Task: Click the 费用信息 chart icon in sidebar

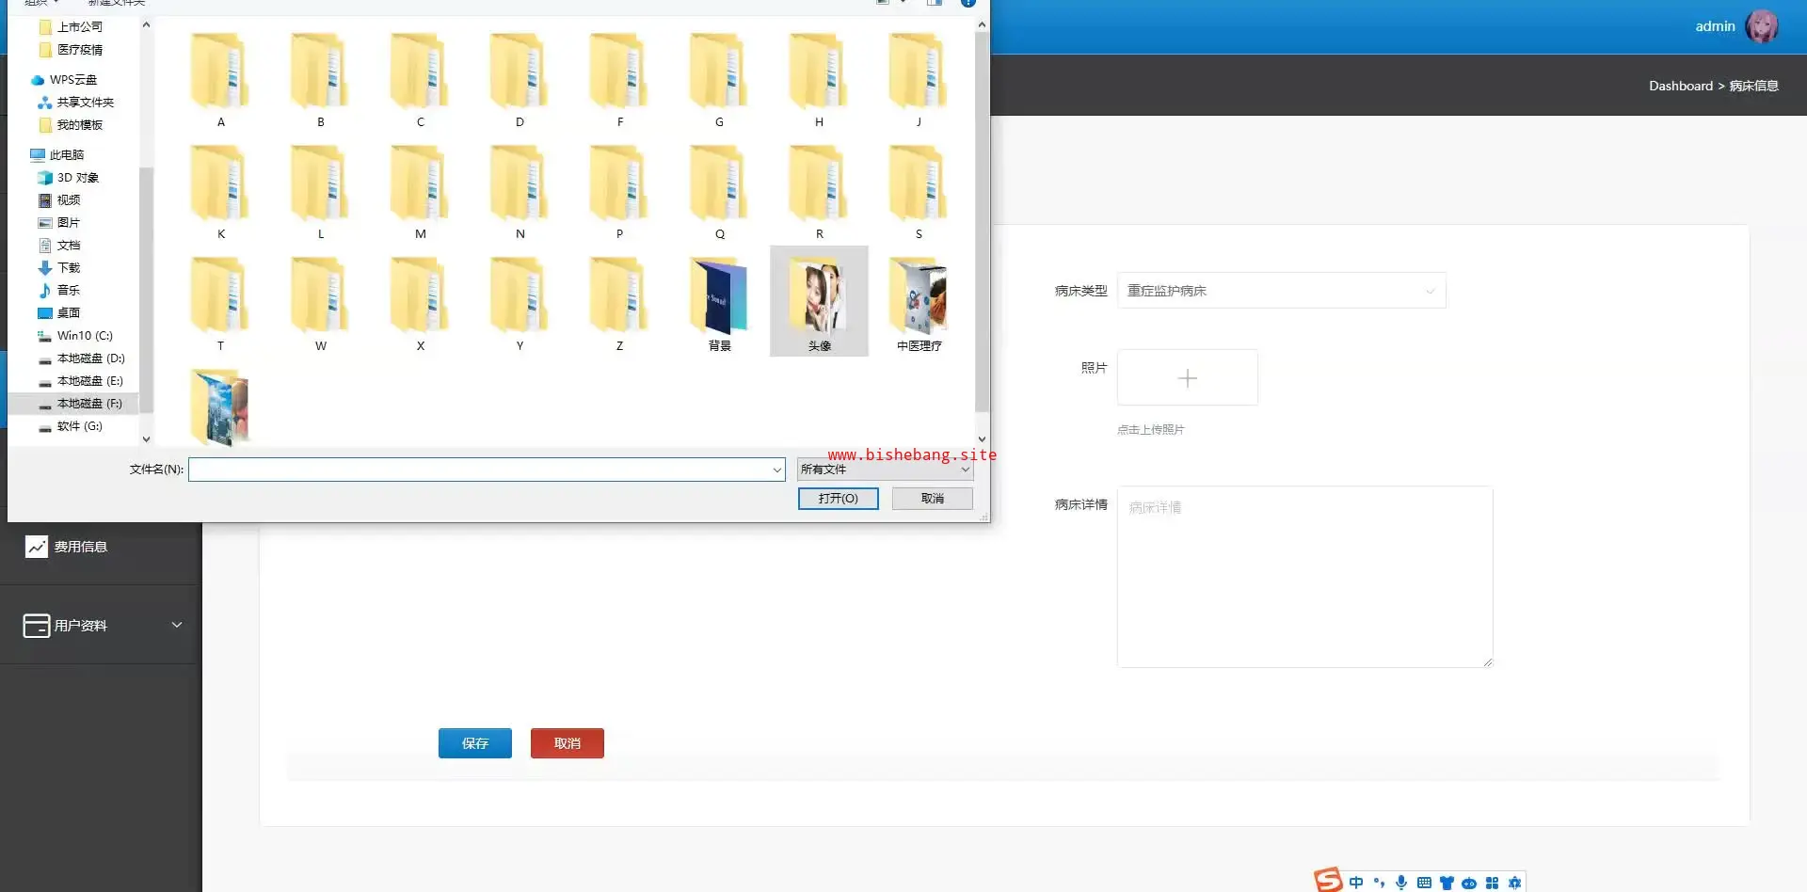Action: [x=36, y=547]
